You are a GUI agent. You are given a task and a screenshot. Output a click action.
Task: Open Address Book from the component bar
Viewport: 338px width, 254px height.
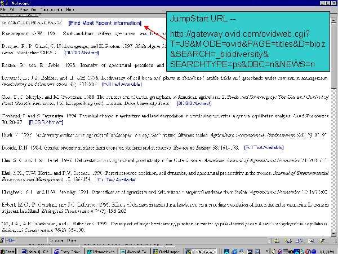click(x=311, y=240)
